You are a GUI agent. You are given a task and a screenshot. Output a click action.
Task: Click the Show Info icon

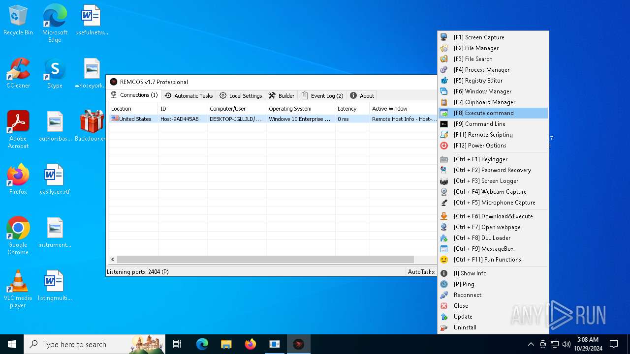coord(444,273)
